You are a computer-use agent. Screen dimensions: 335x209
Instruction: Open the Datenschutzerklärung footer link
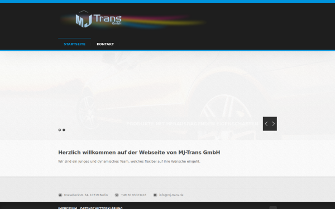coord(101,208)
